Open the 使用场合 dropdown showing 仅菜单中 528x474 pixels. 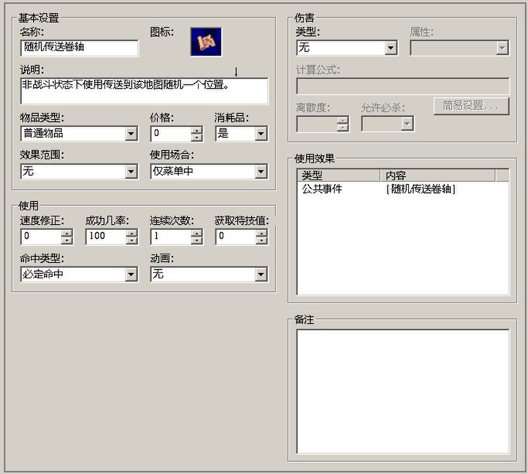(x=209, y=171)
